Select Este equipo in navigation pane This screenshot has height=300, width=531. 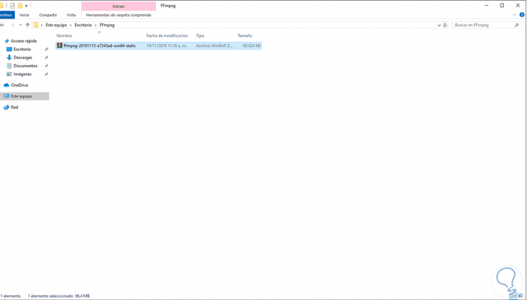pos(24,96)
